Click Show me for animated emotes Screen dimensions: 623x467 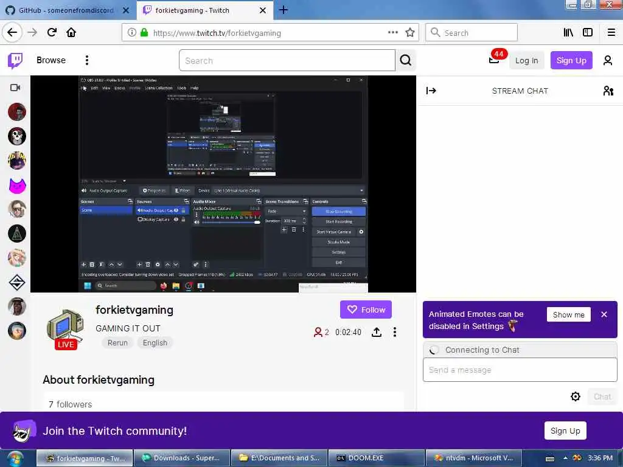tap(569, 314)
